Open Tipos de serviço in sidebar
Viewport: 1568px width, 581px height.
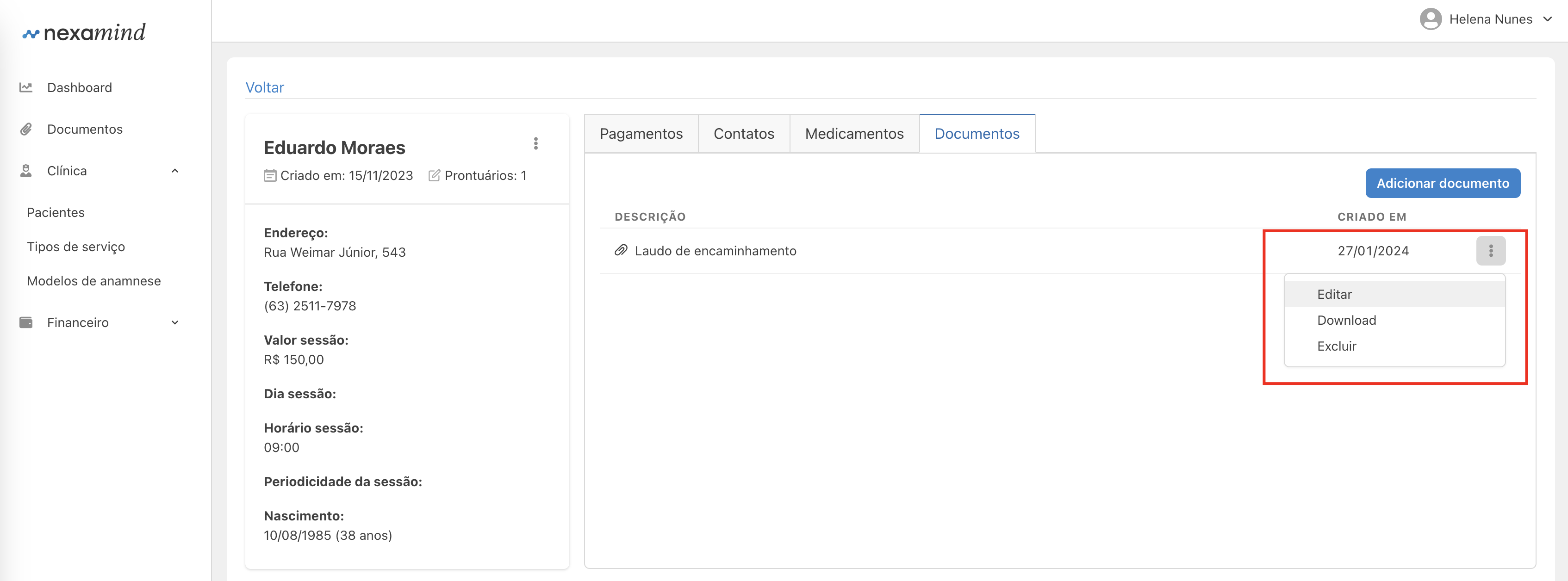75,247
